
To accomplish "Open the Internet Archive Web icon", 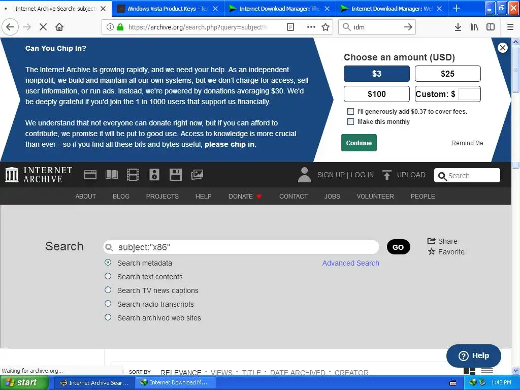I will (90, 175).
